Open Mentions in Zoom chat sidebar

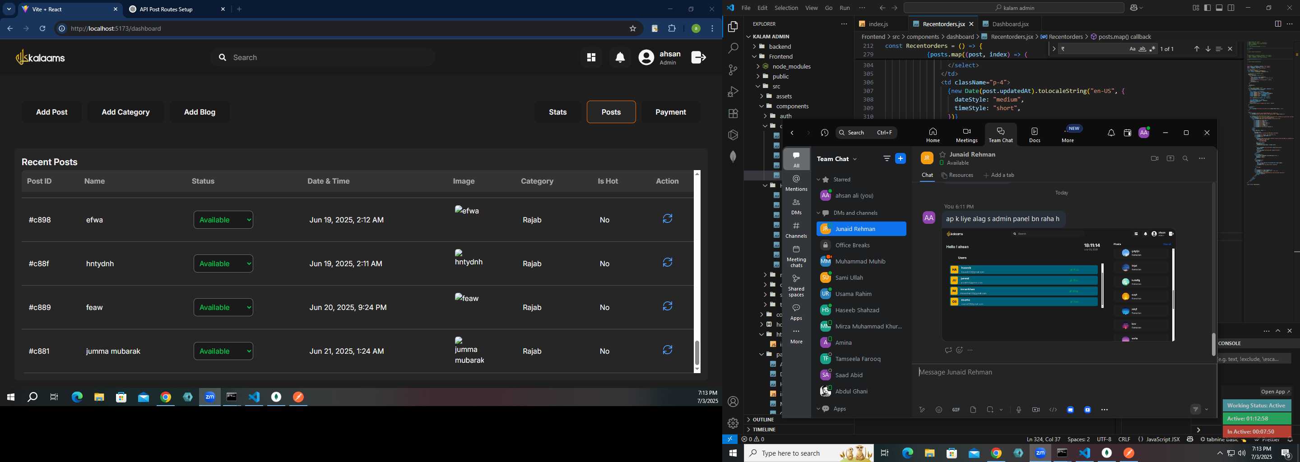click(x=796, y=183)
